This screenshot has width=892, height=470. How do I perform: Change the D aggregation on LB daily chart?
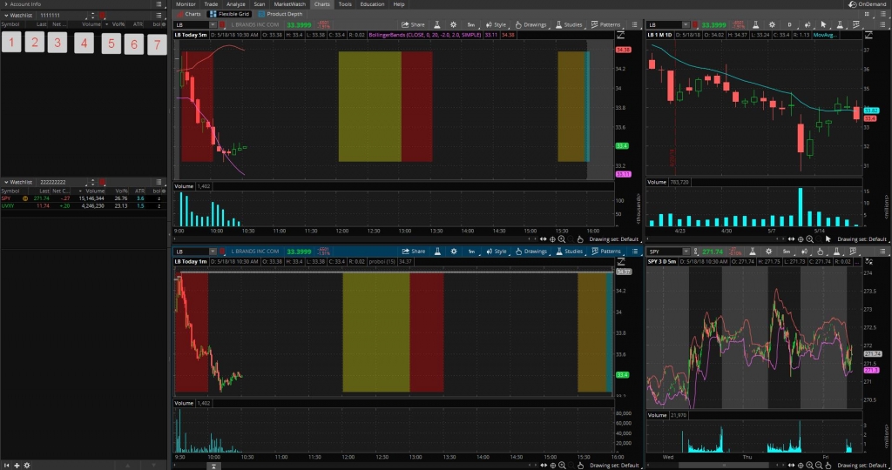(789, 24)
